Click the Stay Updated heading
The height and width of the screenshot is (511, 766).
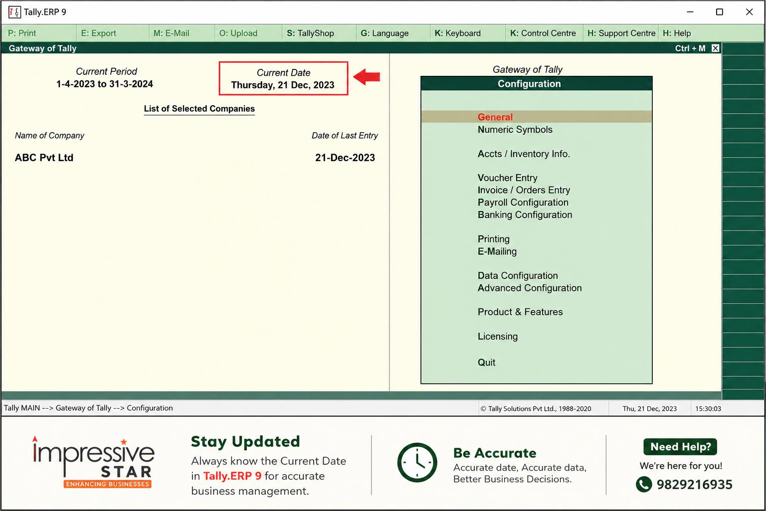pos(245,442)
